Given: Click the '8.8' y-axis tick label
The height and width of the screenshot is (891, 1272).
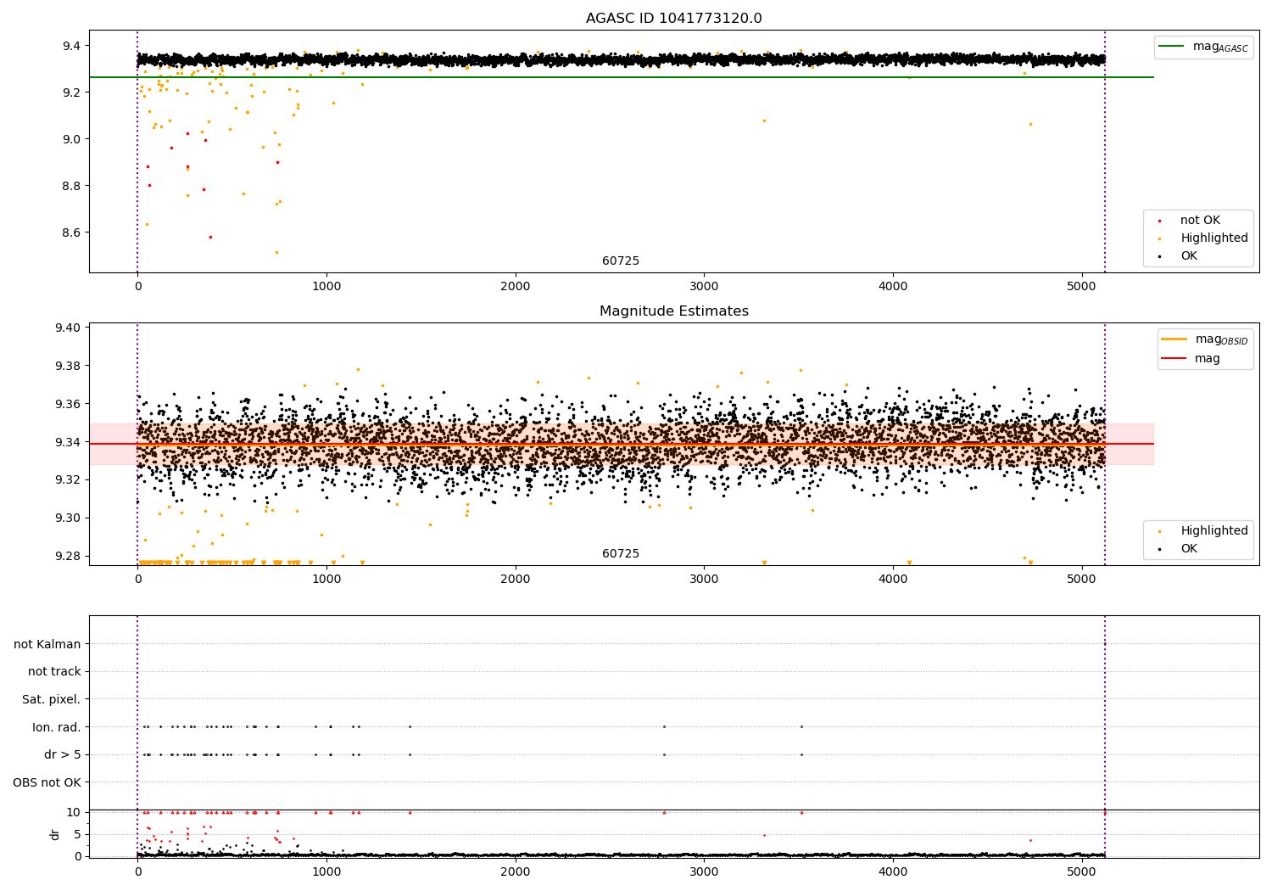Looking at the screenshot, I should point(70,186).
